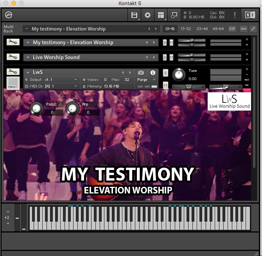Open wrench editor for LwS instrument
The image size is (262, 256).
pyautogui.click(x=13, y=72)
